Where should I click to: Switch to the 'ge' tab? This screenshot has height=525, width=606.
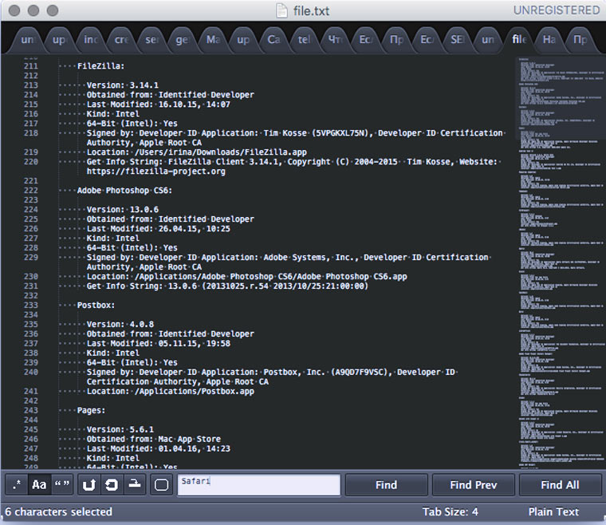[x=182, y=39]
